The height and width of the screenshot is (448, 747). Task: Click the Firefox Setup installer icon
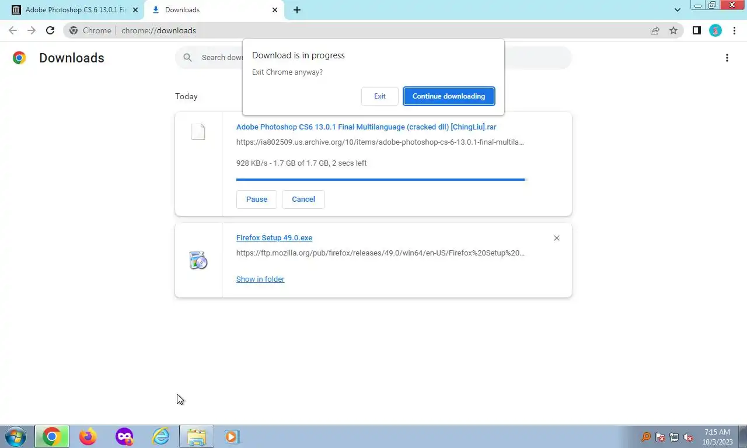[198, 260]
